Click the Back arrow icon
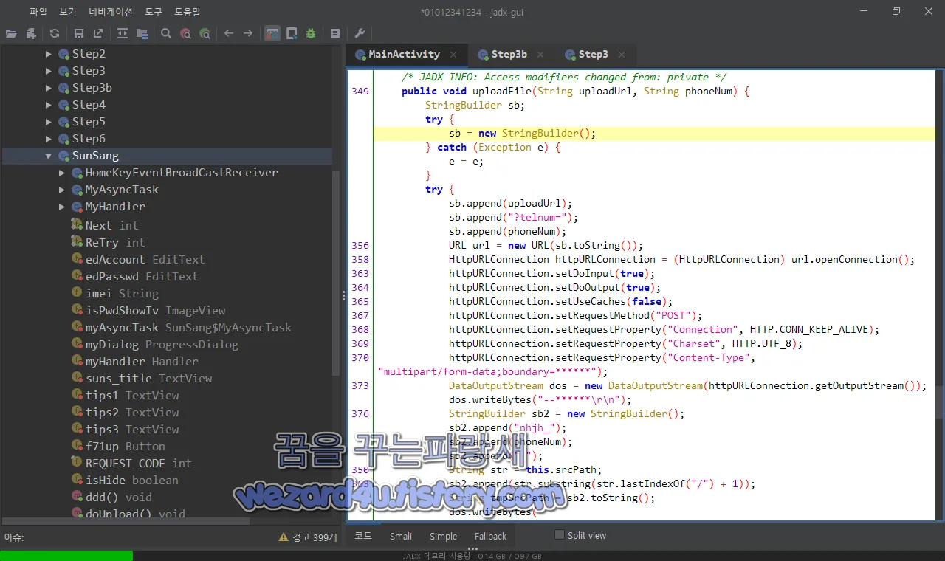This screenshot has height=561, width=945. tap(229, 33)
